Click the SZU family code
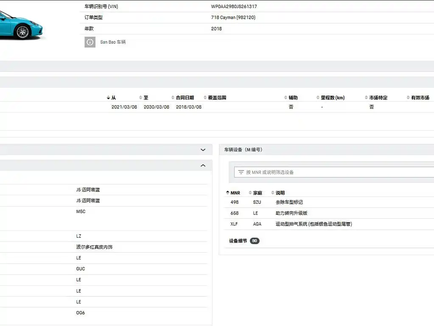 point(257,202)
